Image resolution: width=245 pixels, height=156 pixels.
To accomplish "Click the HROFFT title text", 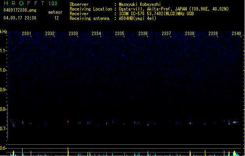I will tap(25, 3).
